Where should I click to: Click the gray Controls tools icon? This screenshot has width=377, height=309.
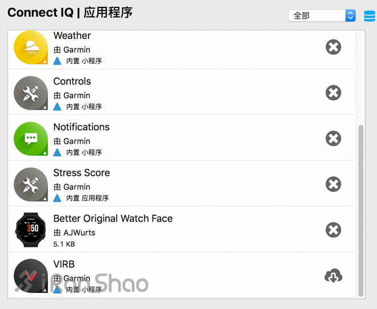[30, 93]
